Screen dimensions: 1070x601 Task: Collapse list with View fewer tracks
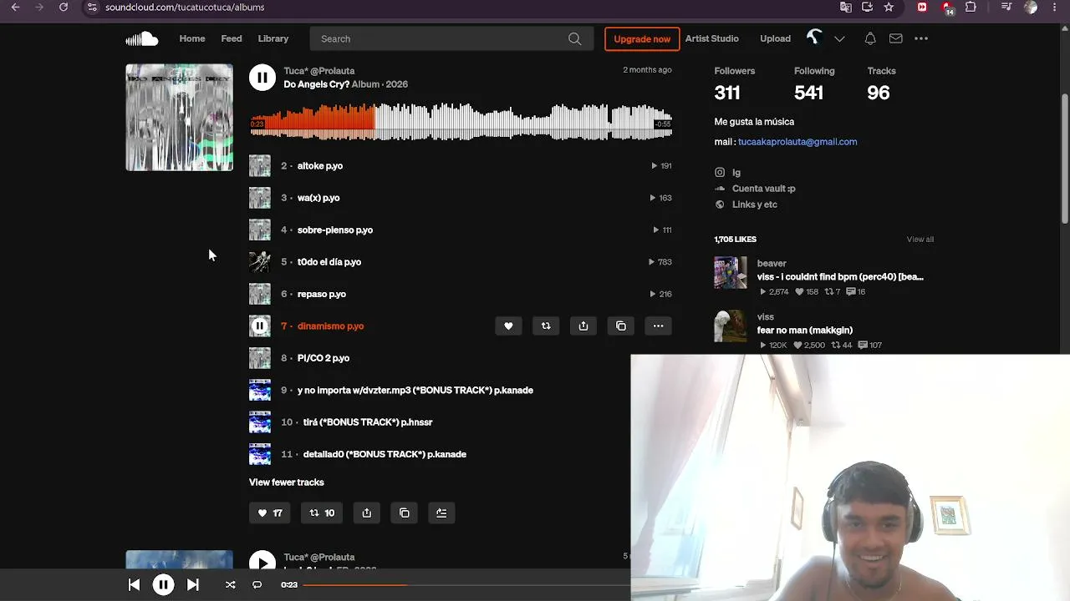point(286,482)
